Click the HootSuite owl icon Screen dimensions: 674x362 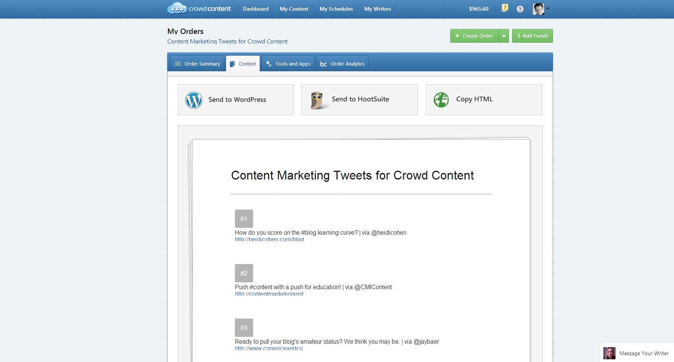click(317, 100)
